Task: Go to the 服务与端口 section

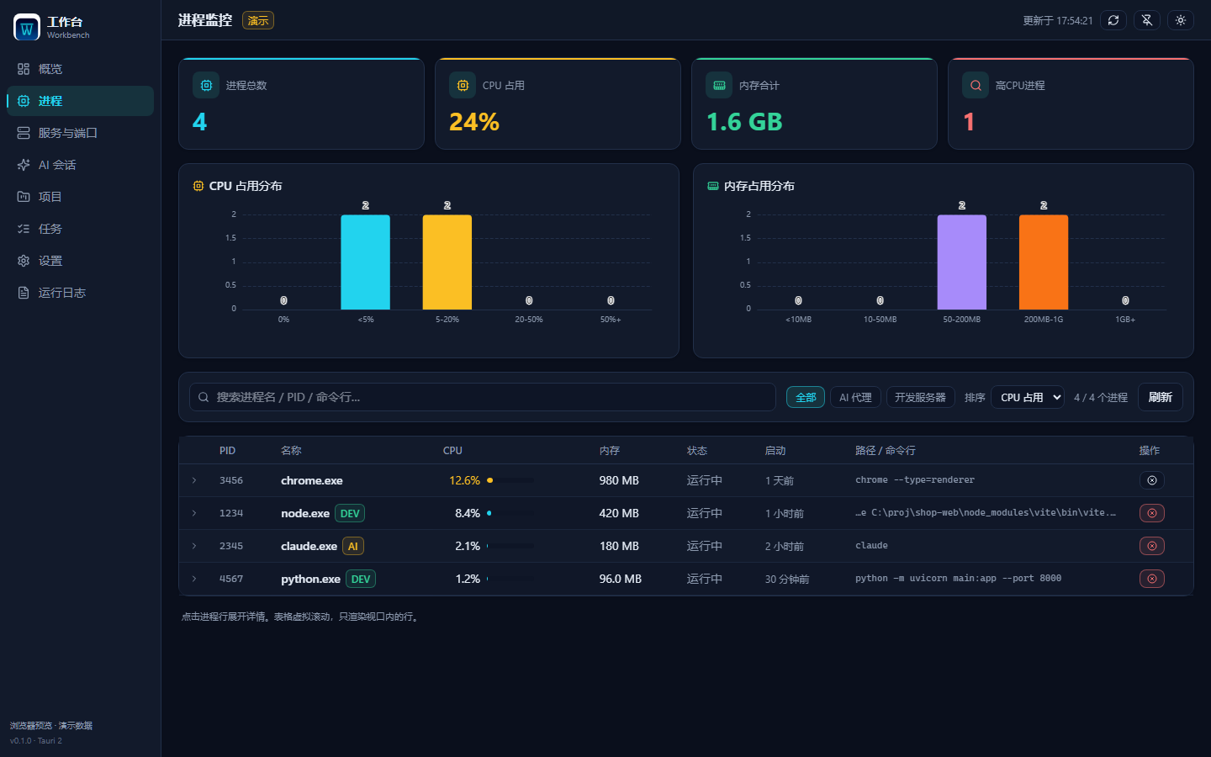Action: click(80, 133)
